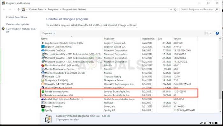Click the Private Internet Access v80 icon
Image resolution: width=223 pixels, height=126 pixels.
tap(43, 95)
